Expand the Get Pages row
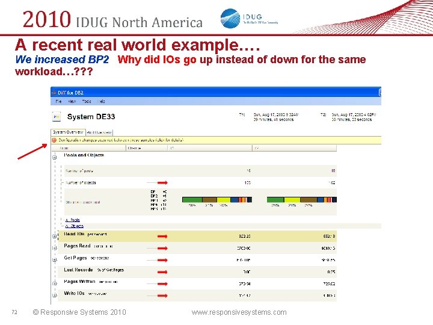 pos(55,260)
